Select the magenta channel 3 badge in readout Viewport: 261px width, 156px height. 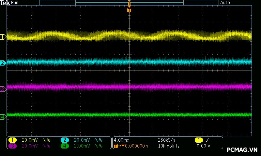coord(12,146)
